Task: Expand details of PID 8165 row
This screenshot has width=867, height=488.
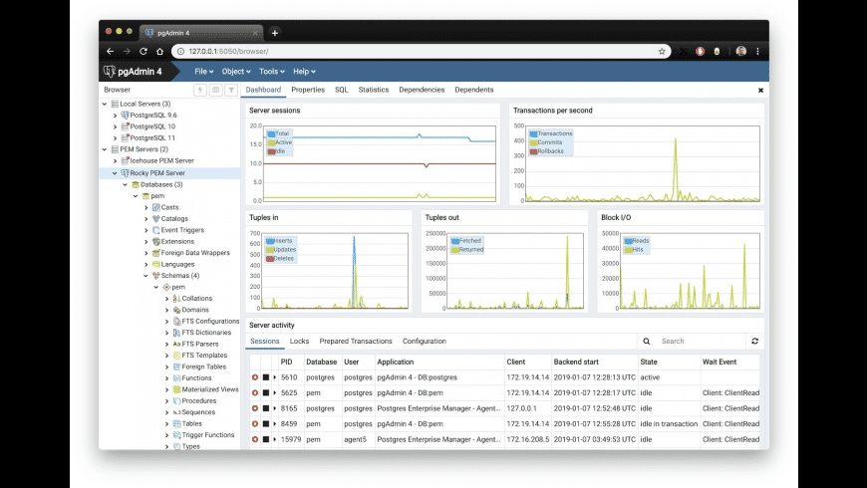Action: coord(275,408)
